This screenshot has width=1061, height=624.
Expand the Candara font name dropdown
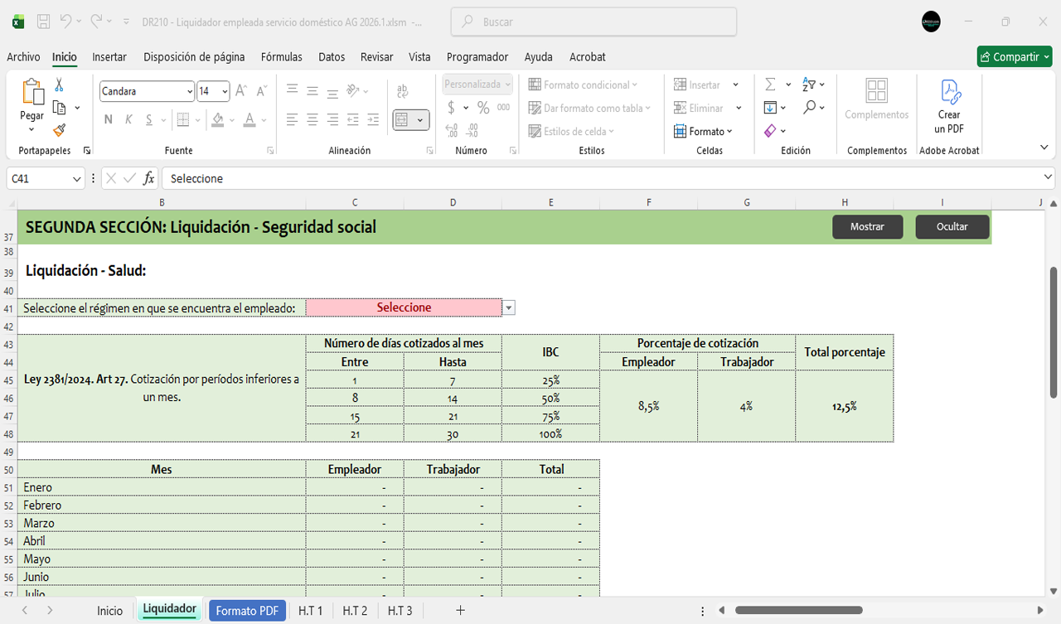190,91
